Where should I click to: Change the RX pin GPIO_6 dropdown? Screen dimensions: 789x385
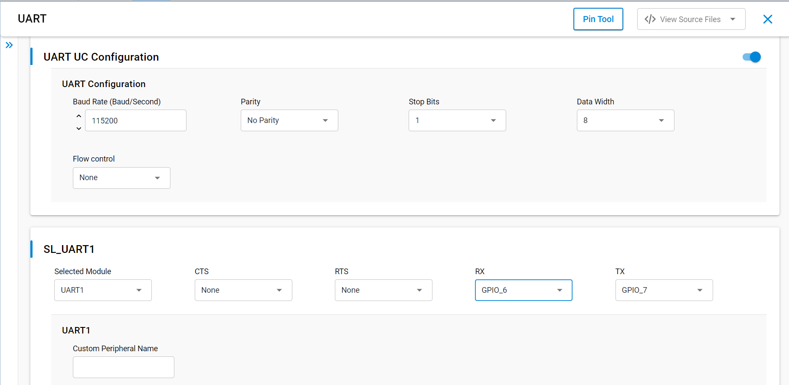click(x=524, y=290)
